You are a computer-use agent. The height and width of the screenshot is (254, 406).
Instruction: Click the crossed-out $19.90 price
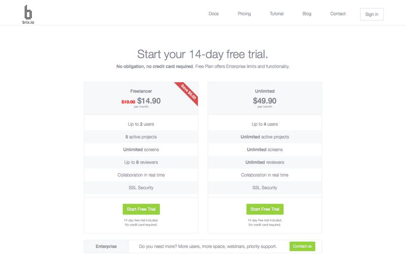[128, 102]
